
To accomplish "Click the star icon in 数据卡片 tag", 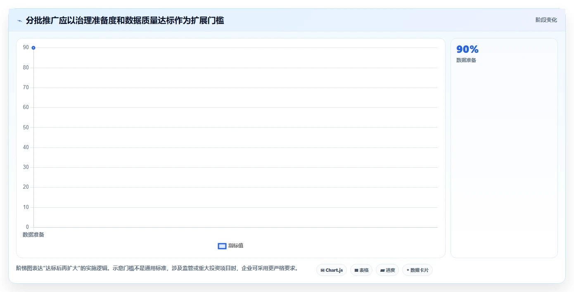I will [x=408, y=270].
